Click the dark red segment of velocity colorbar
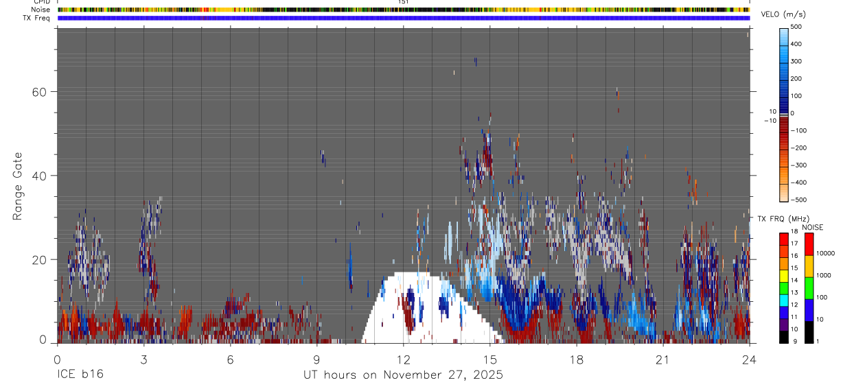The image size is (843, 389). (784, 126)
